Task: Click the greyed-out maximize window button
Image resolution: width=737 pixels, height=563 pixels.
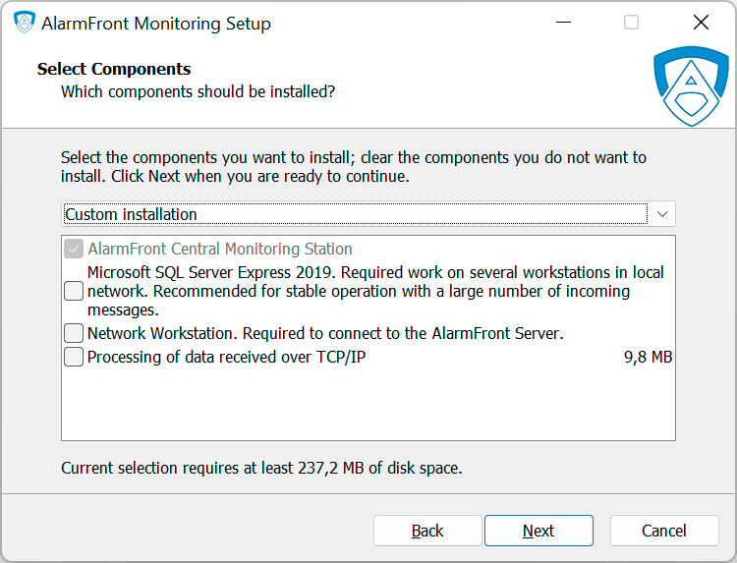Action: [631, 23]
